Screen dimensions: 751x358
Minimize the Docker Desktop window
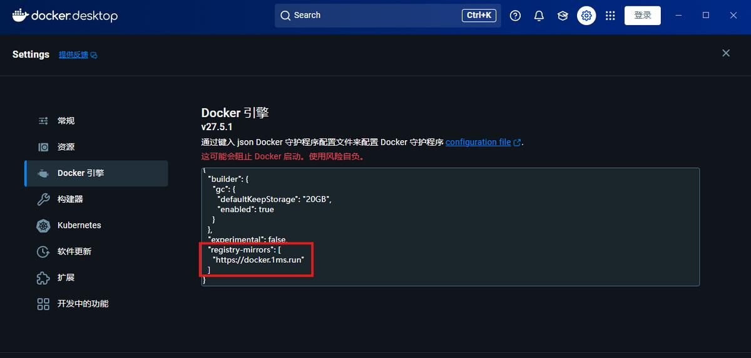[x=678, y=15]
